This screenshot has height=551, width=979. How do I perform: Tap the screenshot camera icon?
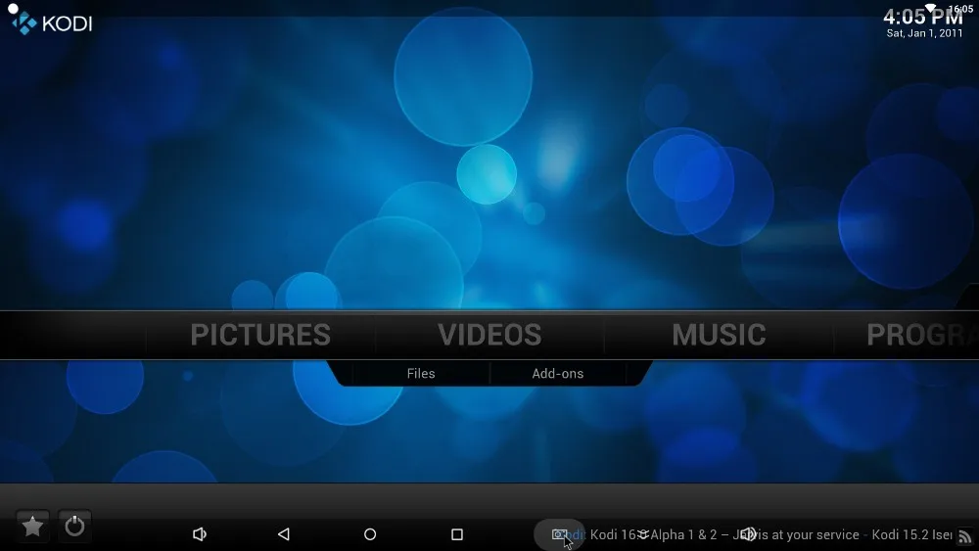tap(559, 534)
